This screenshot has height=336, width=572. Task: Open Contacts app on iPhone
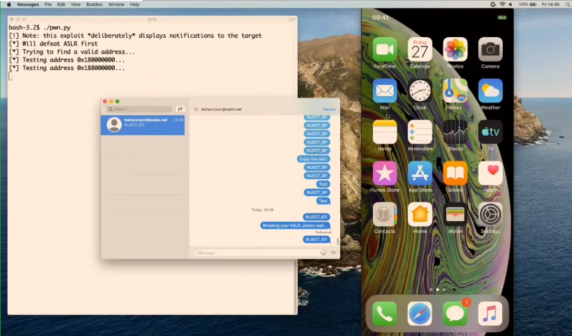(x=384, y=214)
